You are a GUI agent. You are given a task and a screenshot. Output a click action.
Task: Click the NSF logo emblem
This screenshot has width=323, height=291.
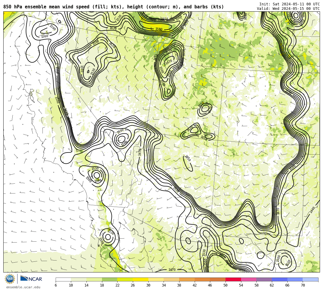pyautogui.click(x=10, y=279)
